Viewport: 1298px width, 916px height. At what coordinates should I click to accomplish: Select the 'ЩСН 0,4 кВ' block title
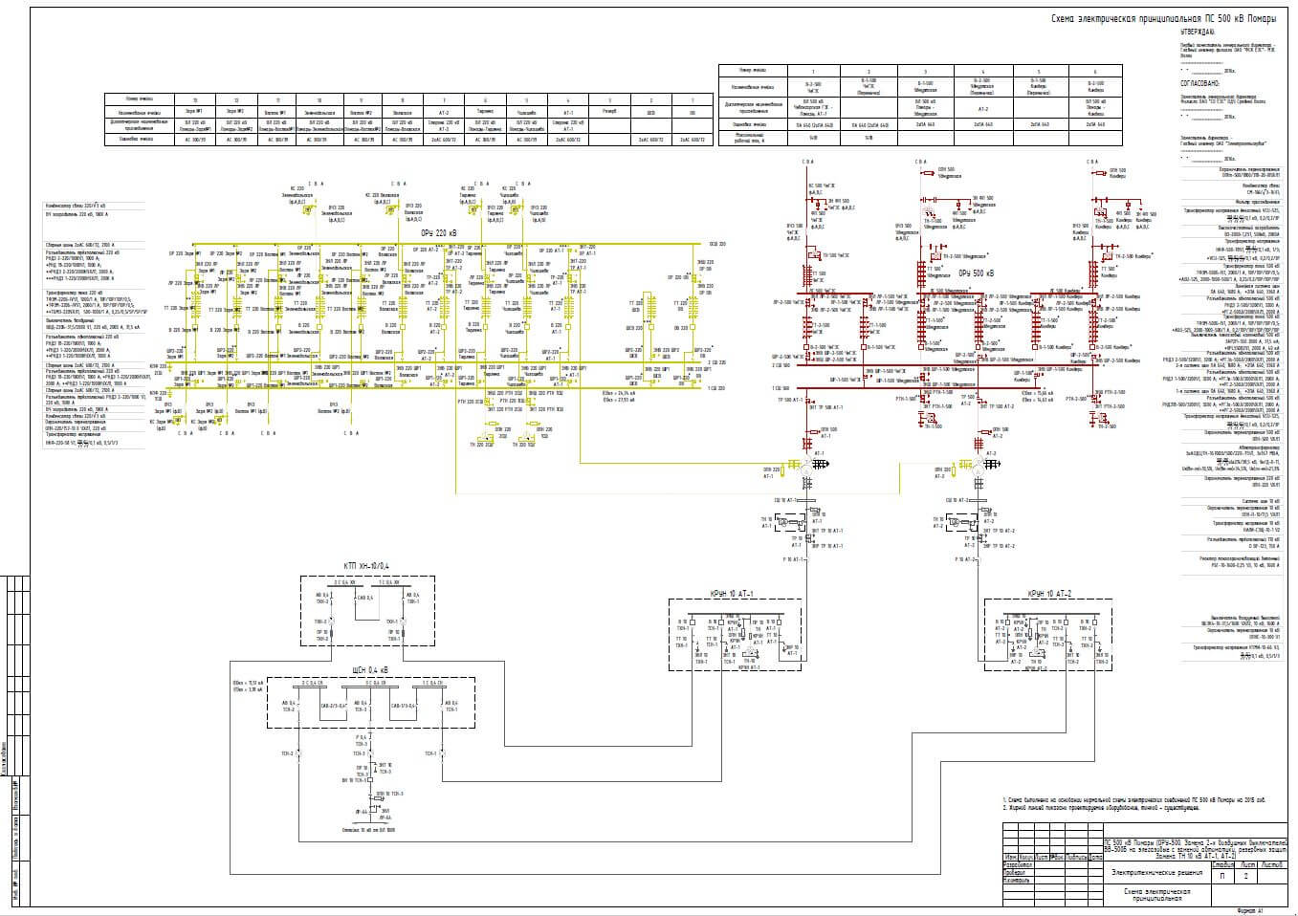pyautogui.click(x=370, y=668)
